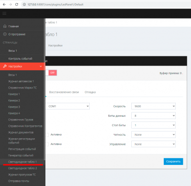Click the hamburger menu icon
Viewport: 191px width, 186px height.
pyautogui.click(x=4, y=13)
